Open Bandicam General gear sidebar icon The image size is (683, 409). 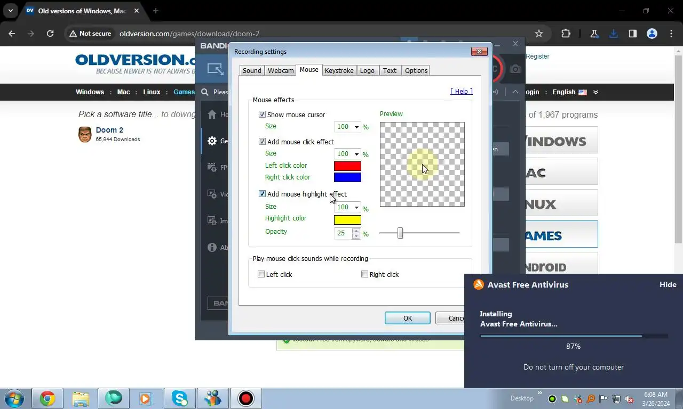tap(212, 141)
